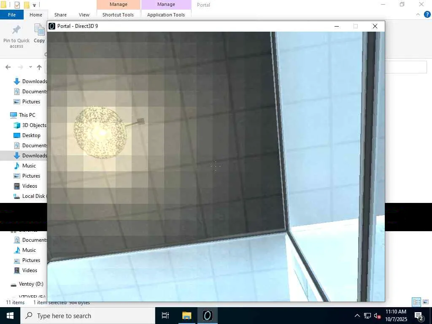Select This PC in navigation pane
Viewport: 432px width, 324px height.
tap(23, 115)
